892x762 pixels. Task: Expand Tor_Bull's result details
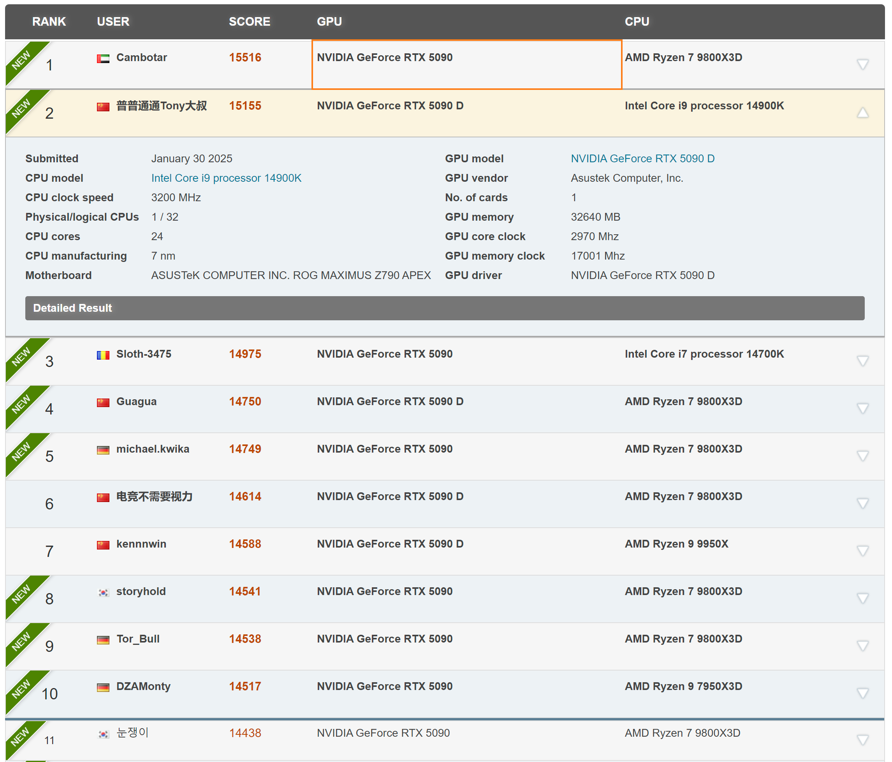[x=862, y=646]
